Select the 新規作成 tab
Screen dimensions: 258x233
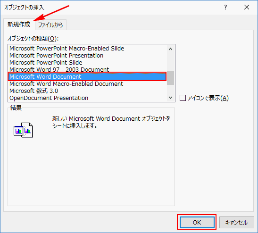click(19, 25)
